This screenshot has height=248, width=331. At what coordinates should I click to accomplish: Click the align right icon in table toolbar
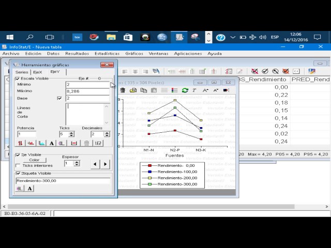tap(145, 71)
